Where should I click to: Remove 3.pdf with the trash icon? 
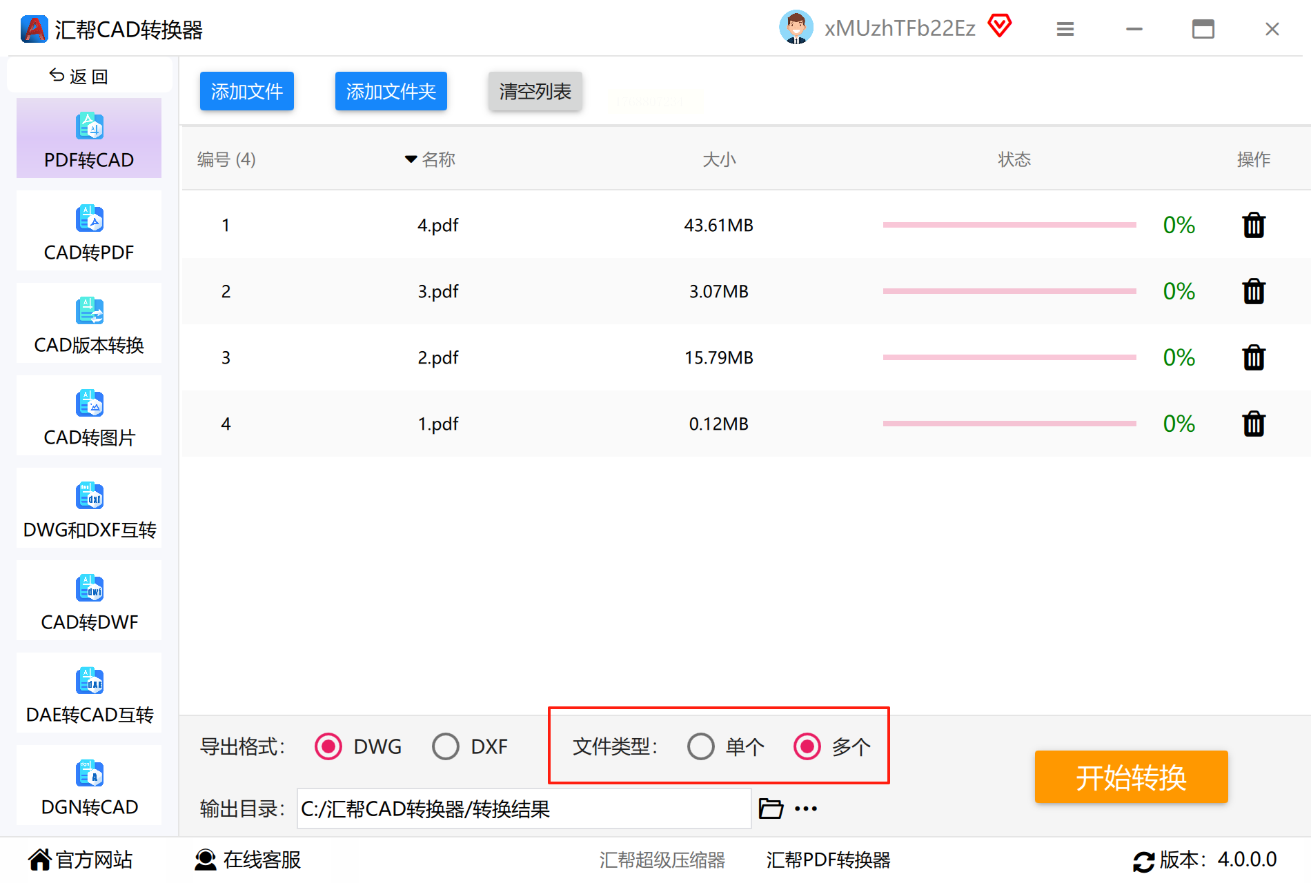1254,291
